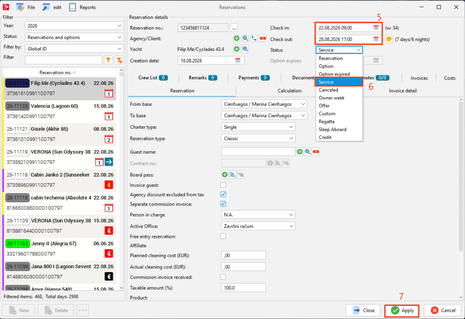This screenshot has height=319, width=465.
Task: Click calendar icon on Valencia reservation
Action: (x=109, y=116)
